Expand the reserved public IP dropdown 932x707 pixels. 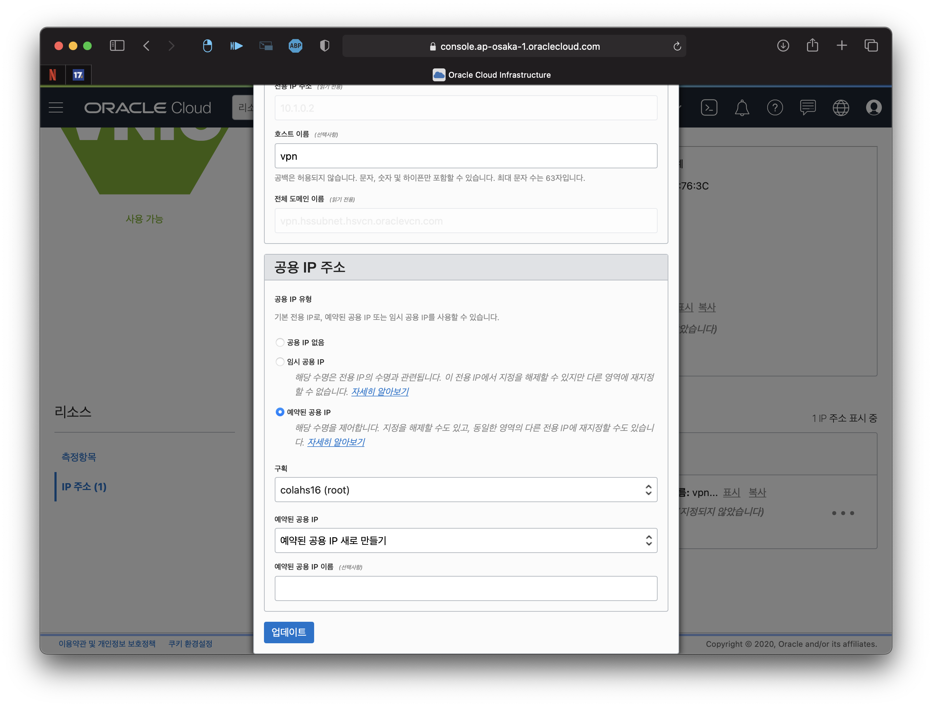coord(466,540)
